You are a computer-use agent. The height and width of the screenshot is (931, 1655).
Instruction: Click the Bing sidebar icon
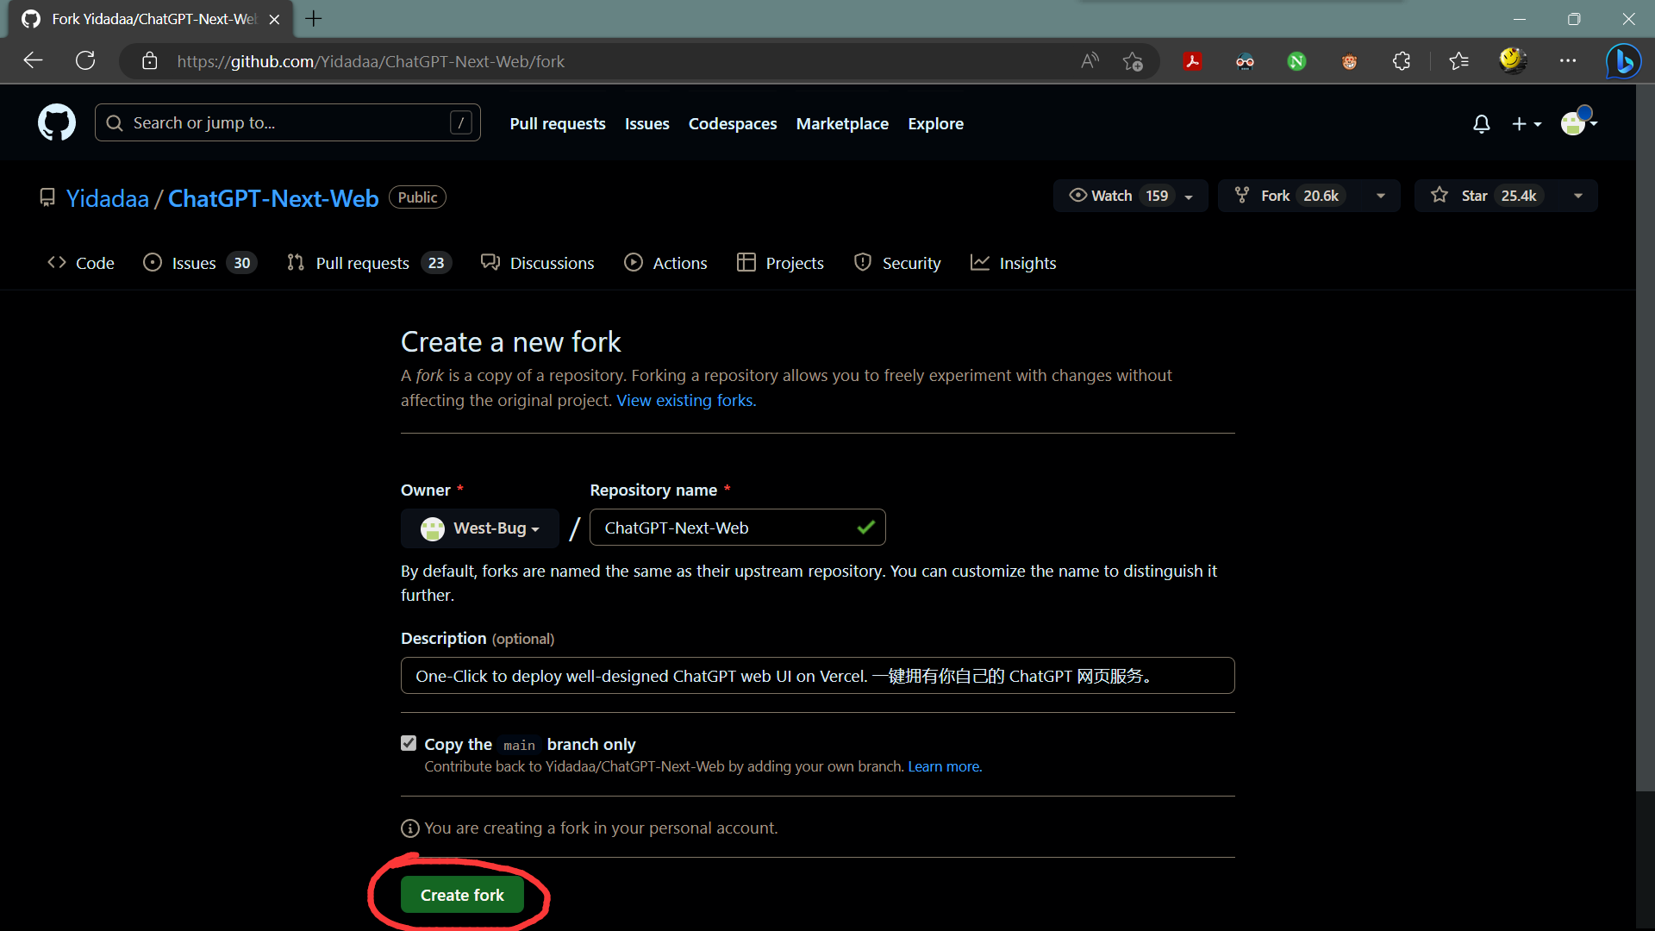click(x=1623, y=61)
